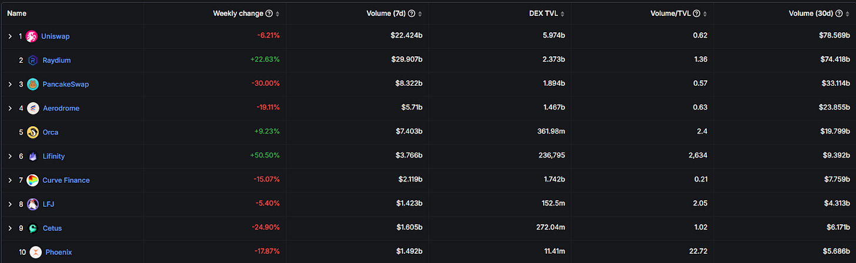The height and width of the screenshot is (263, 856).
Task: Select Curve Finance's 0.21 Volume/TVL ratio
Action: pos(701,180)
